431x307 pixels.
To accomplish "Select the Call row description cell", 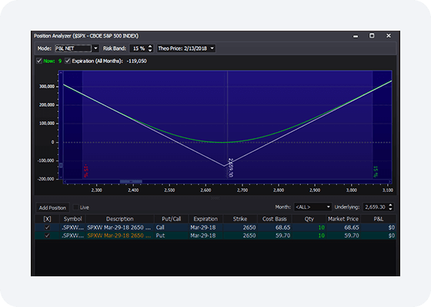I will [x=119, y=227].
